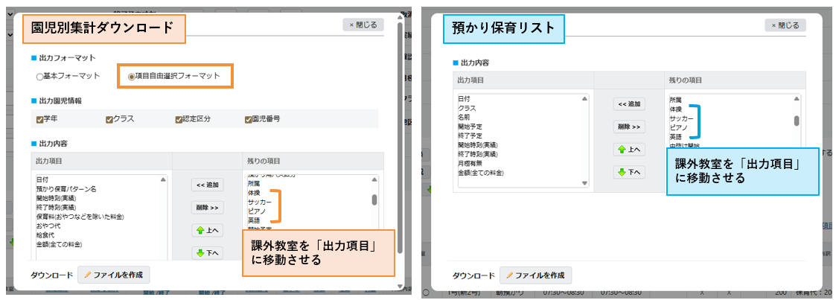
Task: Click 削除 >> in 預かり保育リスト dialog
Action: point(629,127)
